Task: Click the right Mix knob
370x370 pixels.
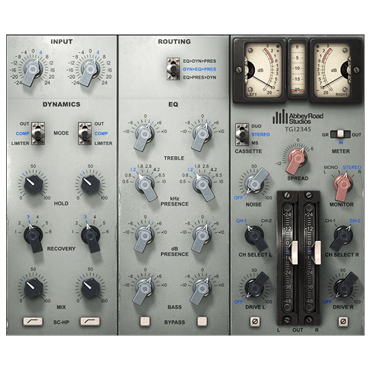Action: [90, 287]
